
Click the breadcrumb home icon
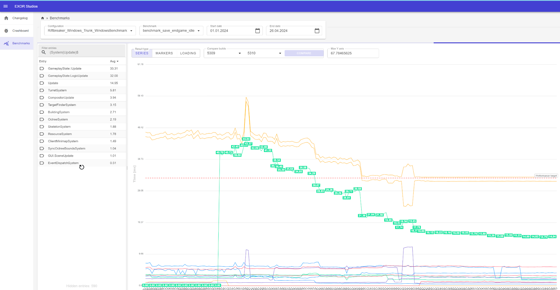tap(43, 18)
